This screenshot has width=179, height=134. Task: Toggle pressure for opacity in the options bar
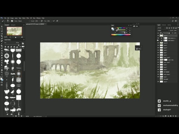(x=42, y=21)
